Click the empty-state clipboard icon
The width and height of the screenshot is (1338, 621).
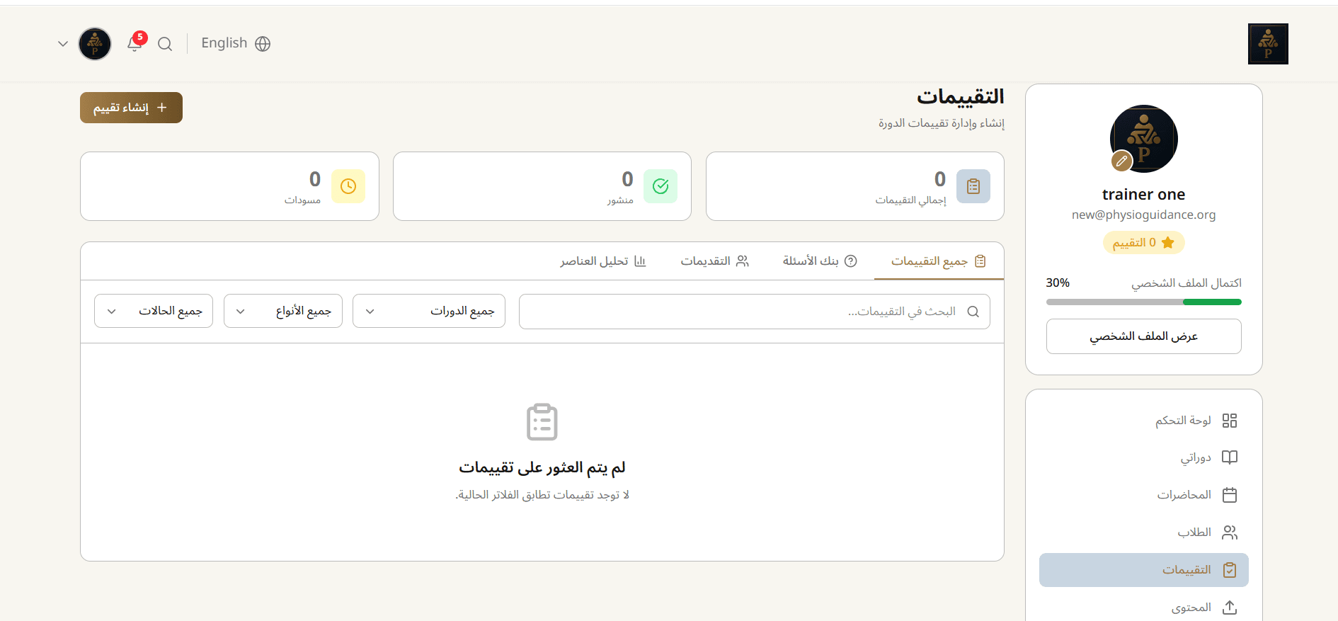tap(542, 422)
